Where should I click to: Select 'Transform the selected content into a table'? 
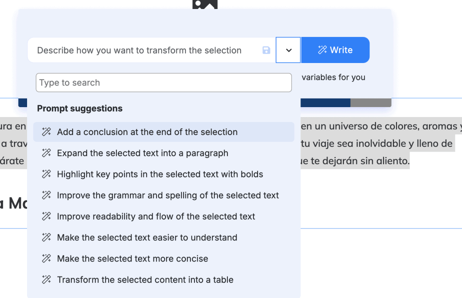pos(164,280)
